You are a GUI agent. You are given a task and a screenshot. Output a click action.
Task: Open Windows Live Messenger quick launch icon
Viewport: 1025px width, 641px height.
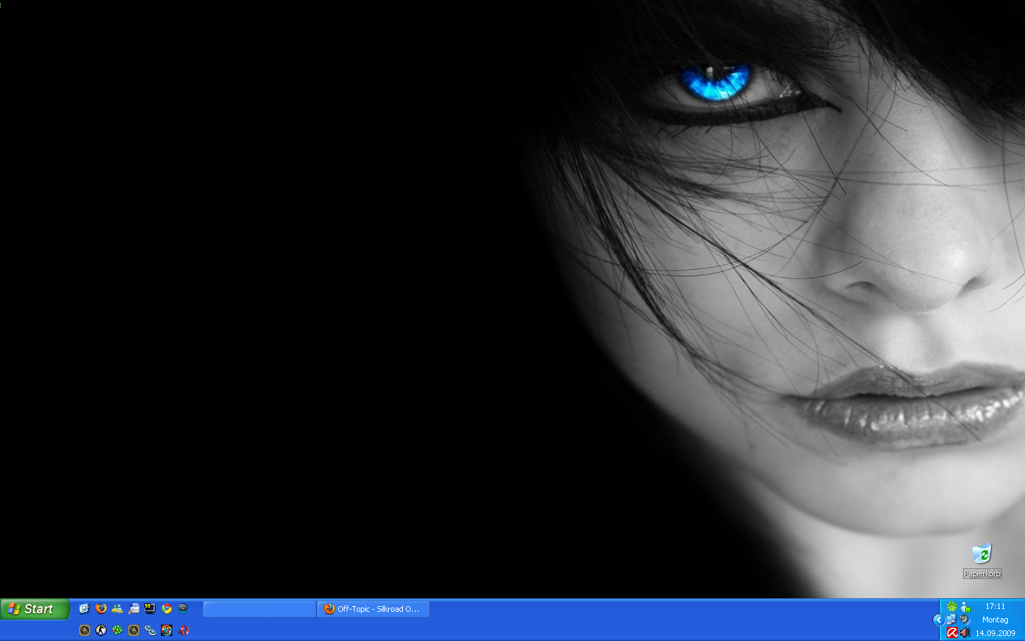click(x=117, y=609)
